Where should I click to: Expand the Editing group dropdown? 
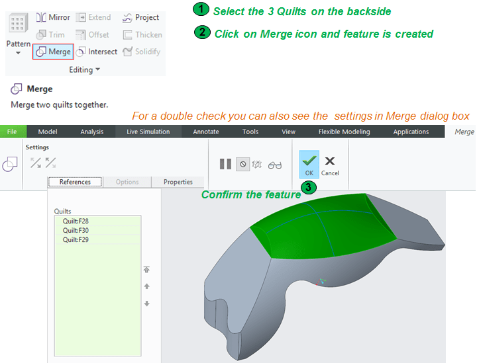(98, 69)
